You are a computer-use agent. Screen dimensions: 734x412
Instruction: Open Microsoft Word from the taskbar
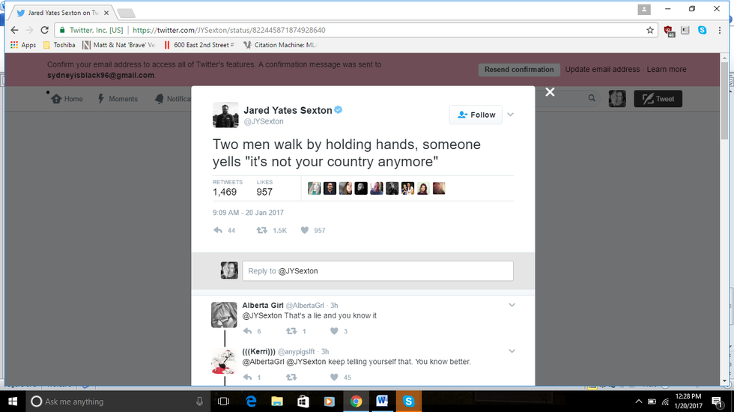coord(382,402)
